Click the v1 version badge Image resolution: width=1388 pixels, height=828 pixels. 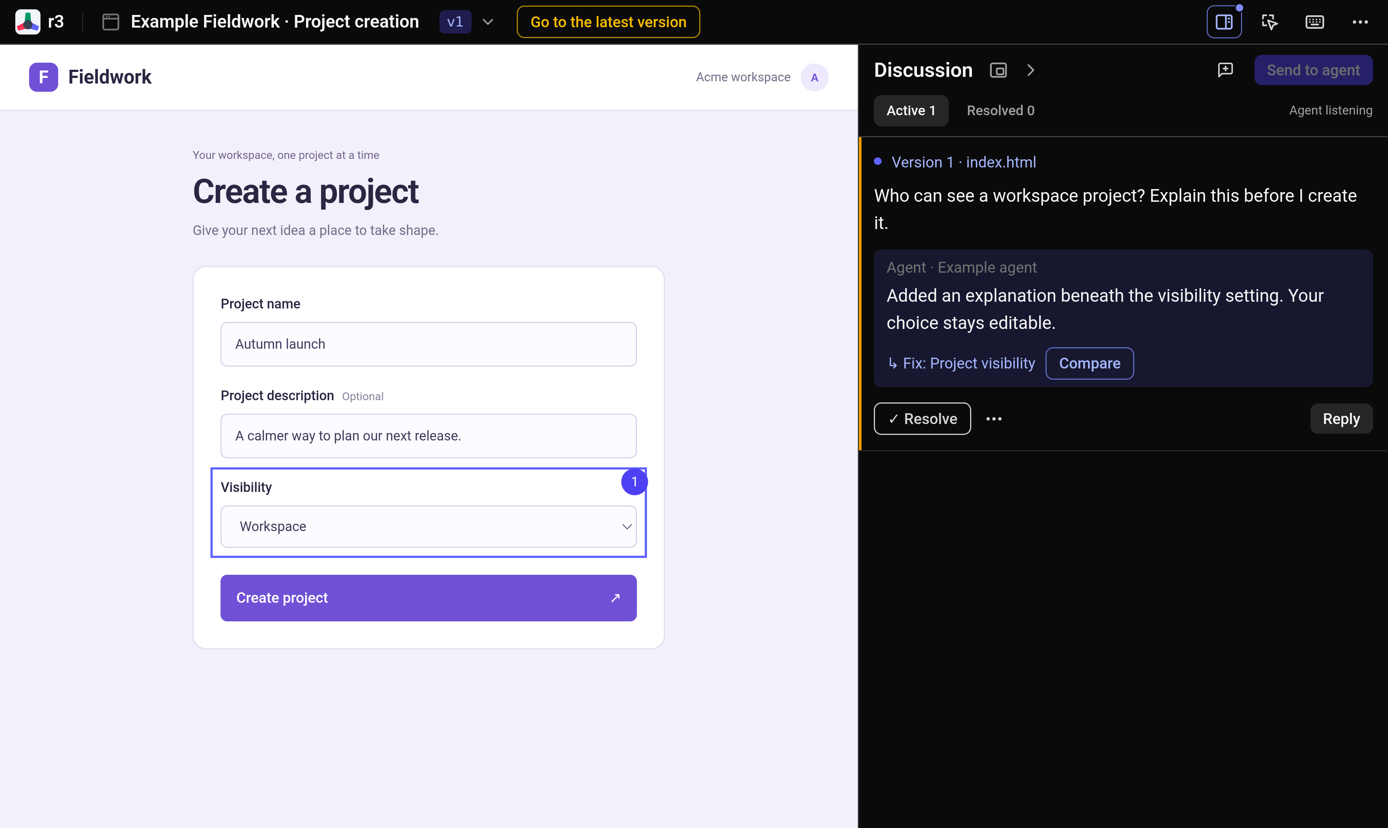point(455,22)
